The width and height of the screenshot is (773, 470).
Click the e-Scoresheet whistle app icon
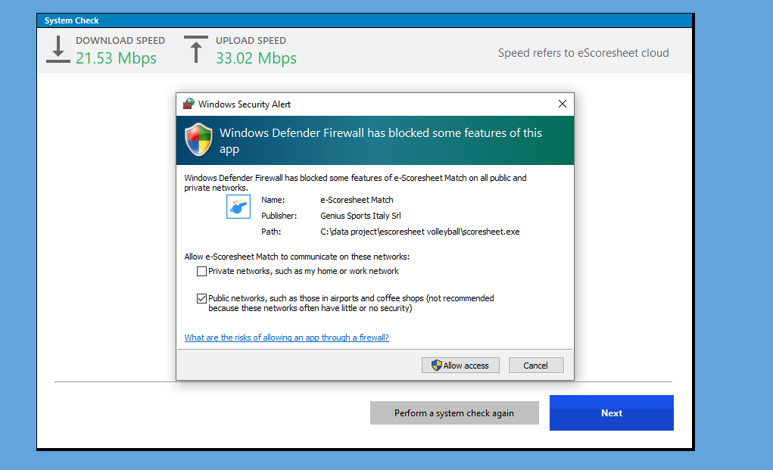(x=238, y=207)
